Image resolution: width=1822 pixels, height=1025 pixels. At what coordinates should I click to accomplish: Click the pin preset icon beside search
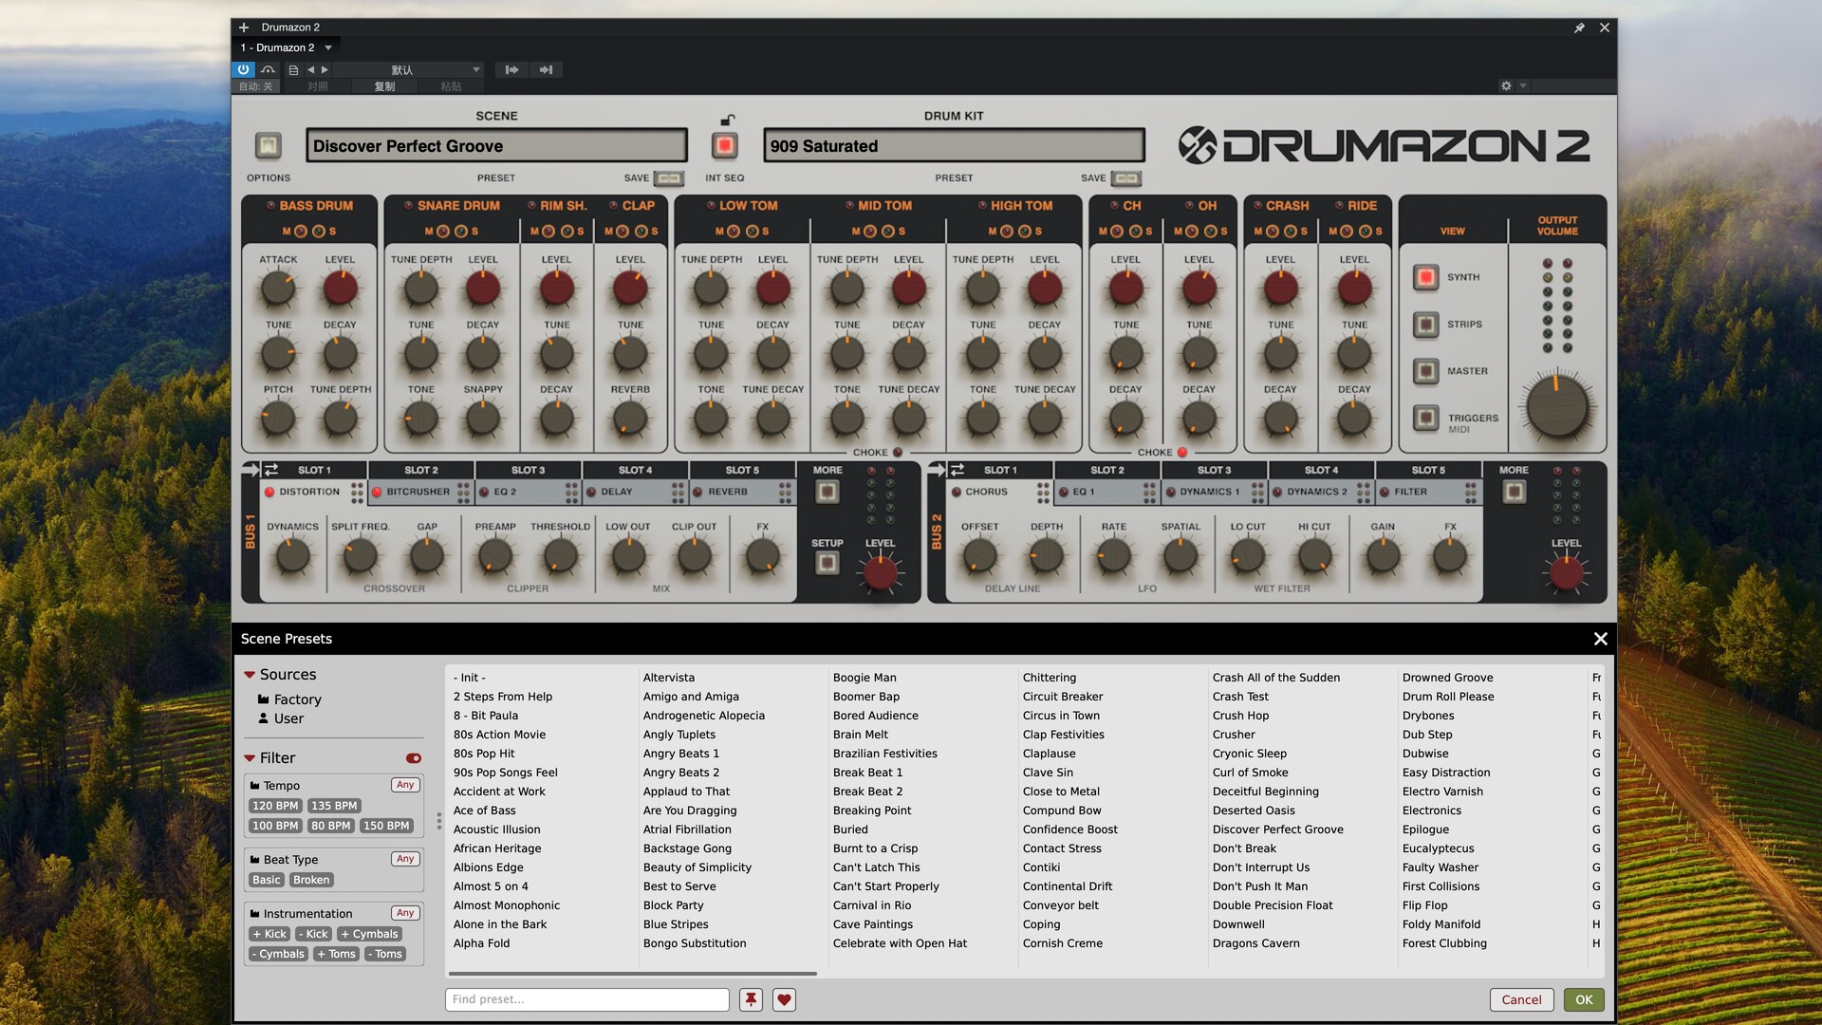click(751, 999)
